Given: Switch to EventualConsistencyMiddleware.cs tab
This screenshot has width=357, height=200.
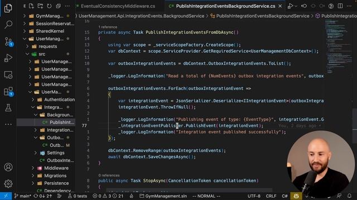Looking at the screenshot, I should click(x=118, y=6).
